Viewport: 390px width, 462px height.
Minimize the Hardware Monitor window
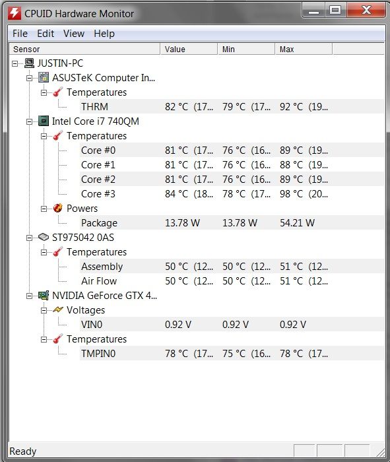(313, 11)
